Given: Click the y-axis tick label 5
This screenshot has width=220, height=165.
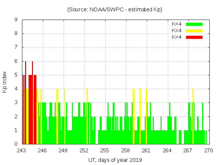Looking at the screenshot, I should (16, 75).
